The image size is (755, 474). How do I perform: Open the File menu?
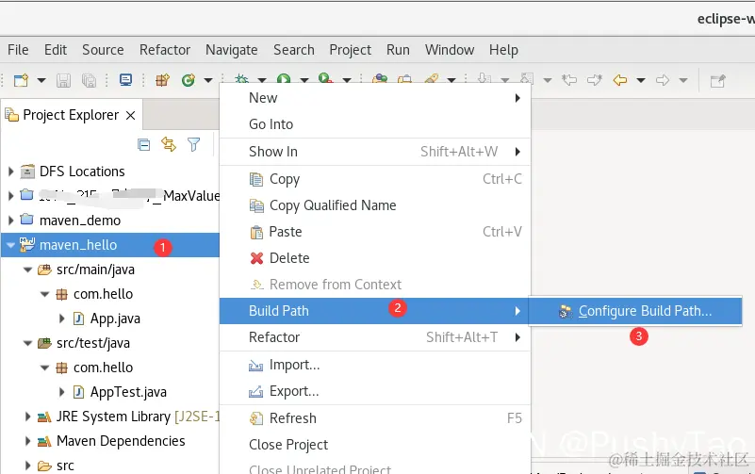18,50
